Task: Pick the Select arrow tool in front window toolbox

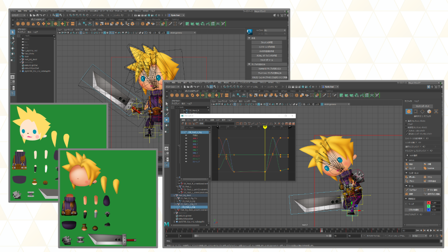Action: point(167,104)
